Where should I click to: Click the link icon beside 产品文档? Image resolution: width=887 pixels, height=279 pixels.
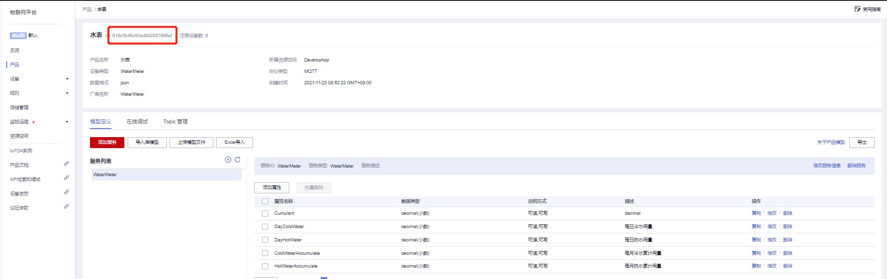click(x=67, y=164)
